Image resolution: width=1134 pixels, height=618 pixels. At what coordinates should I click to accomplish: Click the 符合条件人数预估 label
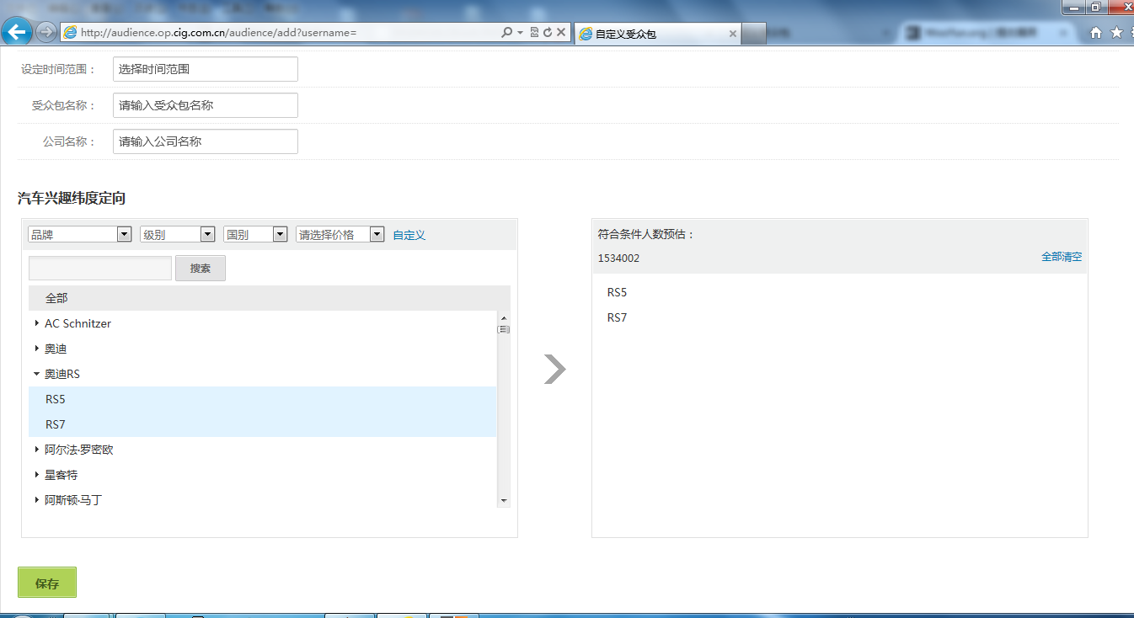645,234
